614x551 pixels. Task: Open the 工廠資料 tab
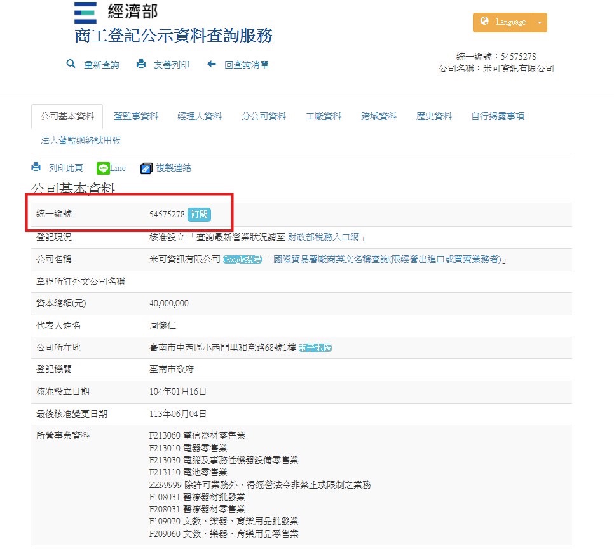[x=324, y=116]
